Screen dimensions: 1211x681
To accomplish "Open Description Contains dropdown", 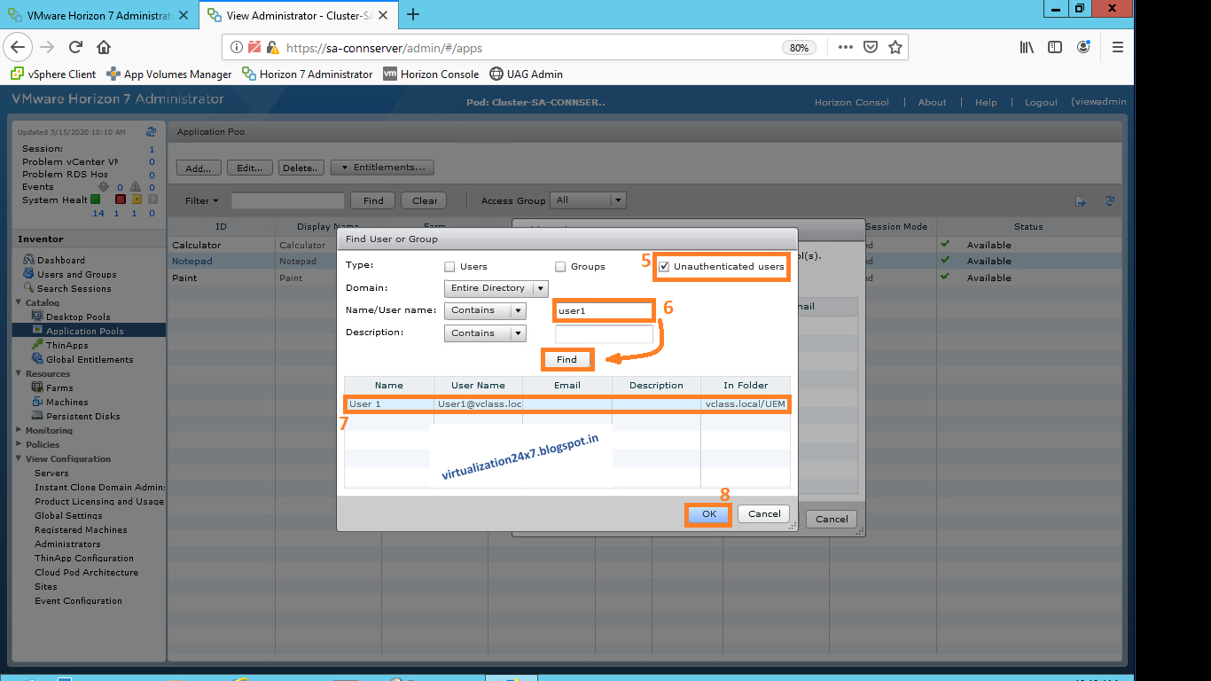I will click(485, 333).
